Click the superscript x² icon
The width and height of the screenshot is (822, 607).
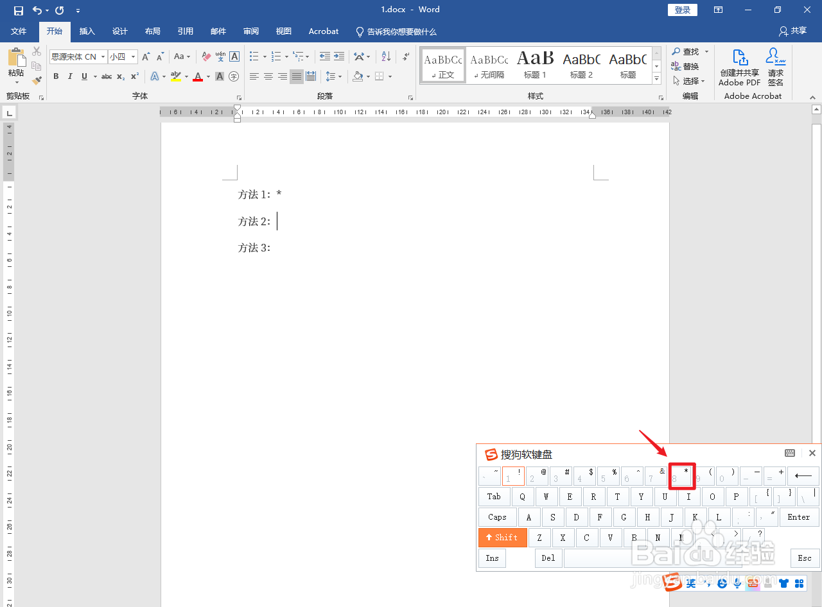coord(135,76)
